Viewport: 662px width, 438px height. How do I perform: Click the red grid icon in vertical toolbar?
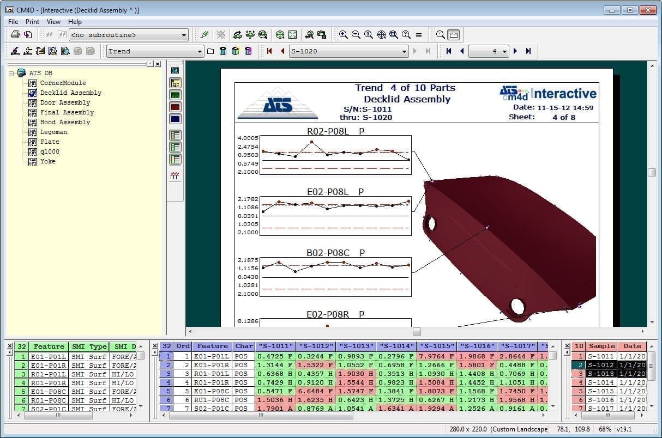tap(176, 107)
